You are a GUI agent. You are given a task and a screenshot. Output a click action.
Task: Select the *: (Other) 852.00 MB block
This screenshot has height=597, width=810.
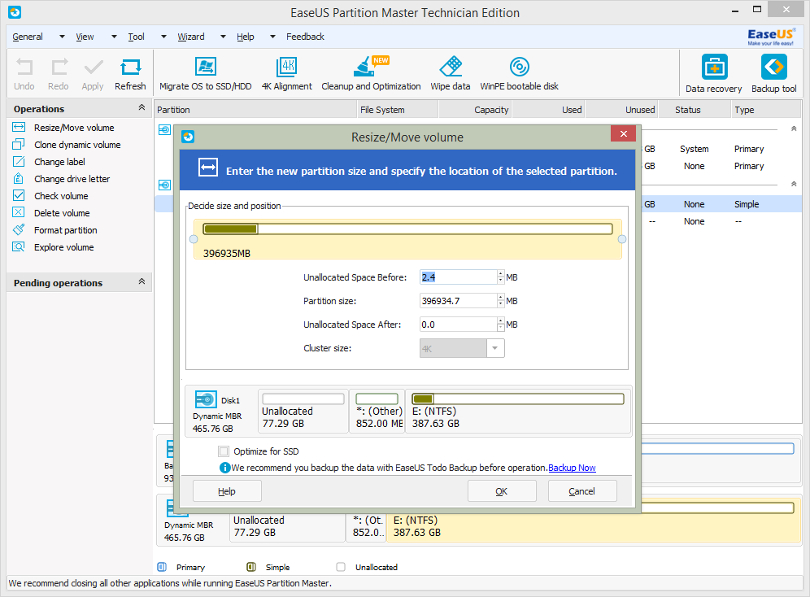tap(377, 411)
